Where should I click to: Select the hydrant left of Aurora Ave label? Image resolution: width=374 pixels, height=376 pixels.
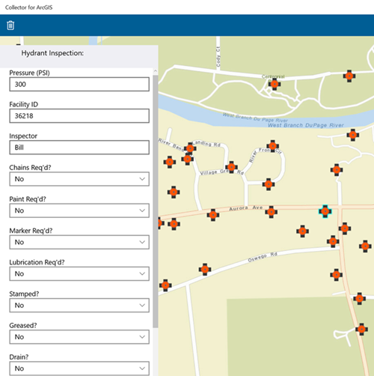213,215
